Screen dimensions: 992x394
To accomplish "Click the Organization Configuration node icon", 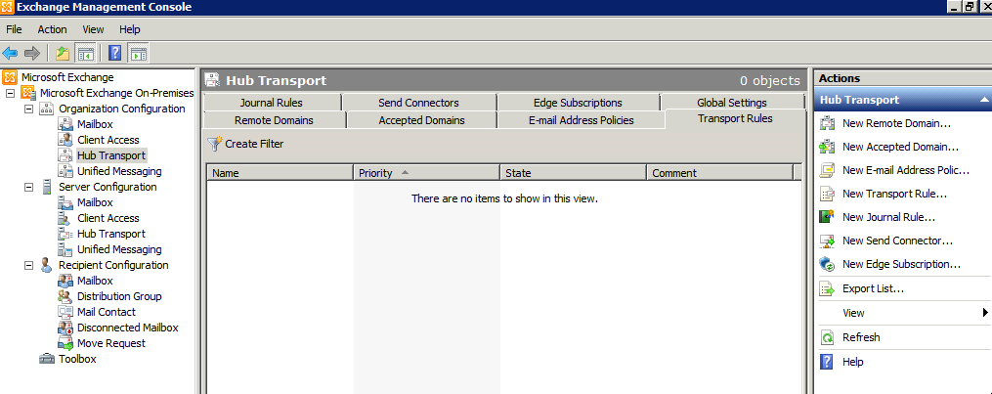I will tap(47, 109).
